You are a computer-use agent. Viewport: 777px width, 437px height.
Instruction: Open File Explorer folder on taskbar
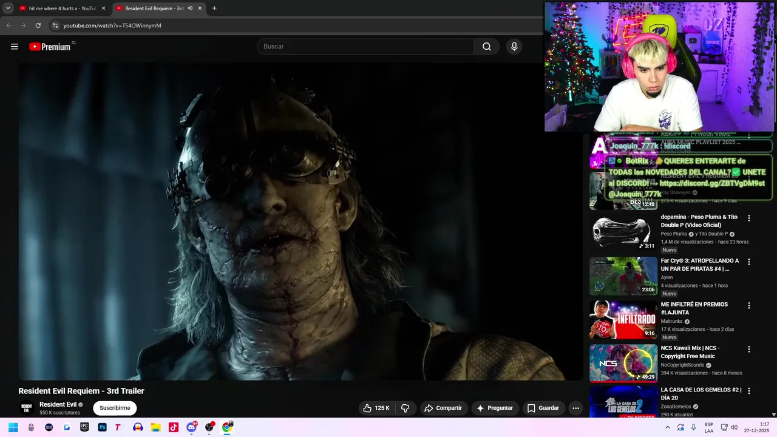tap(155, 427)
